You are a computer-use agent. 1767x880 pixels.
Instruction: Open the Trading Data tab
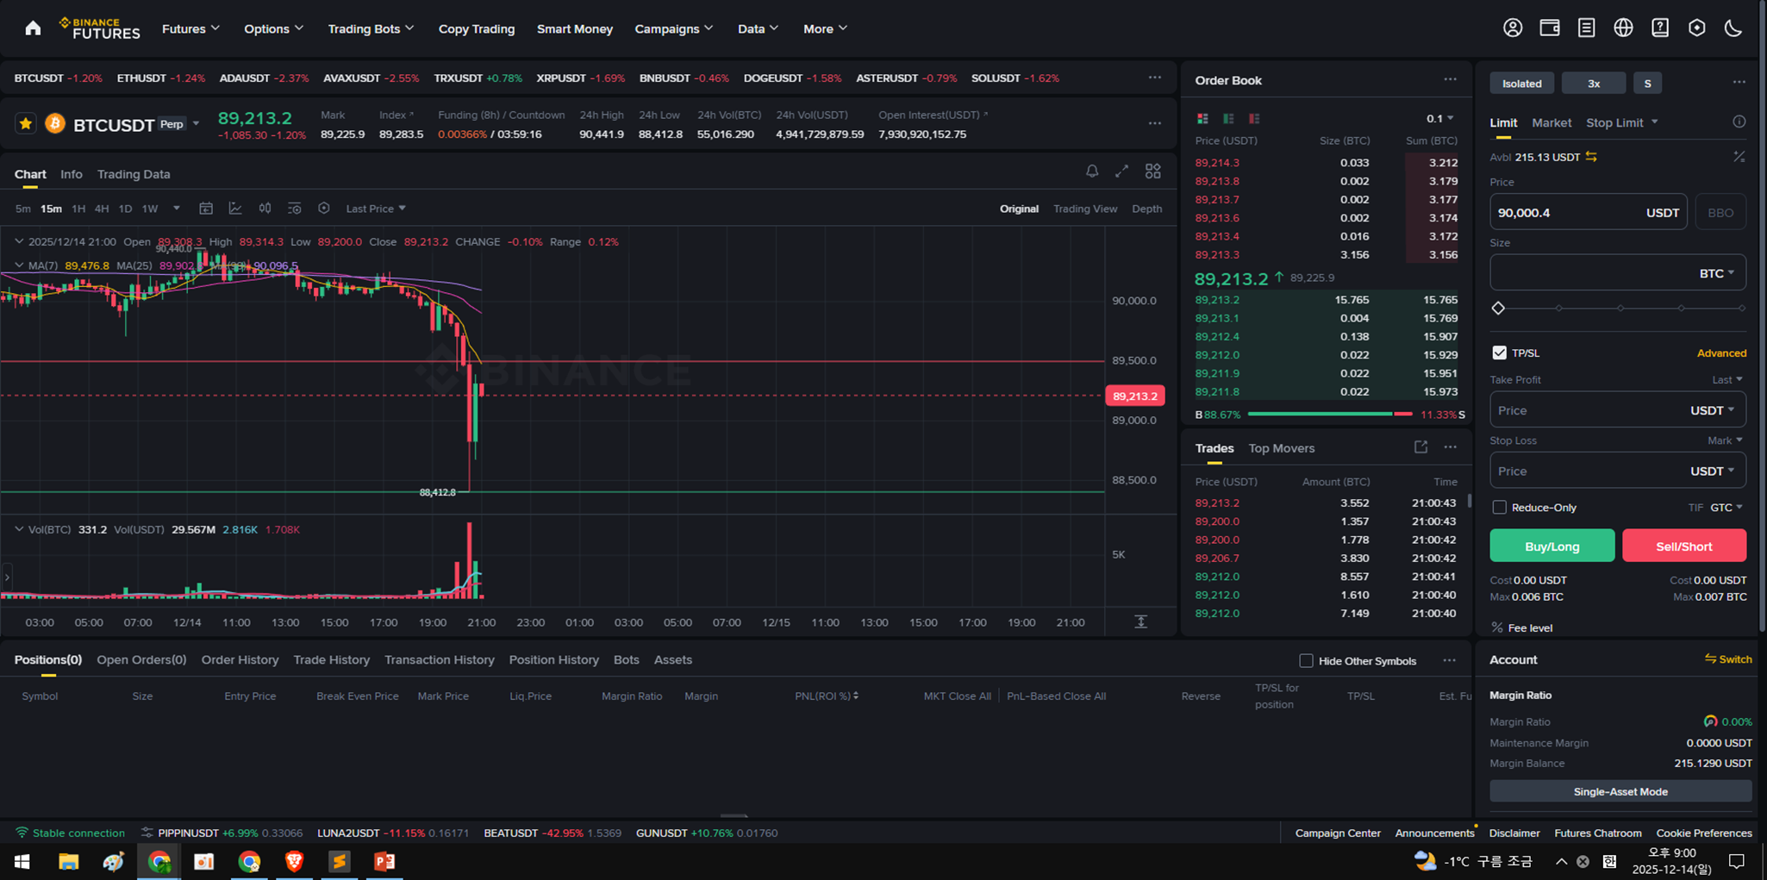click(134, 174)
